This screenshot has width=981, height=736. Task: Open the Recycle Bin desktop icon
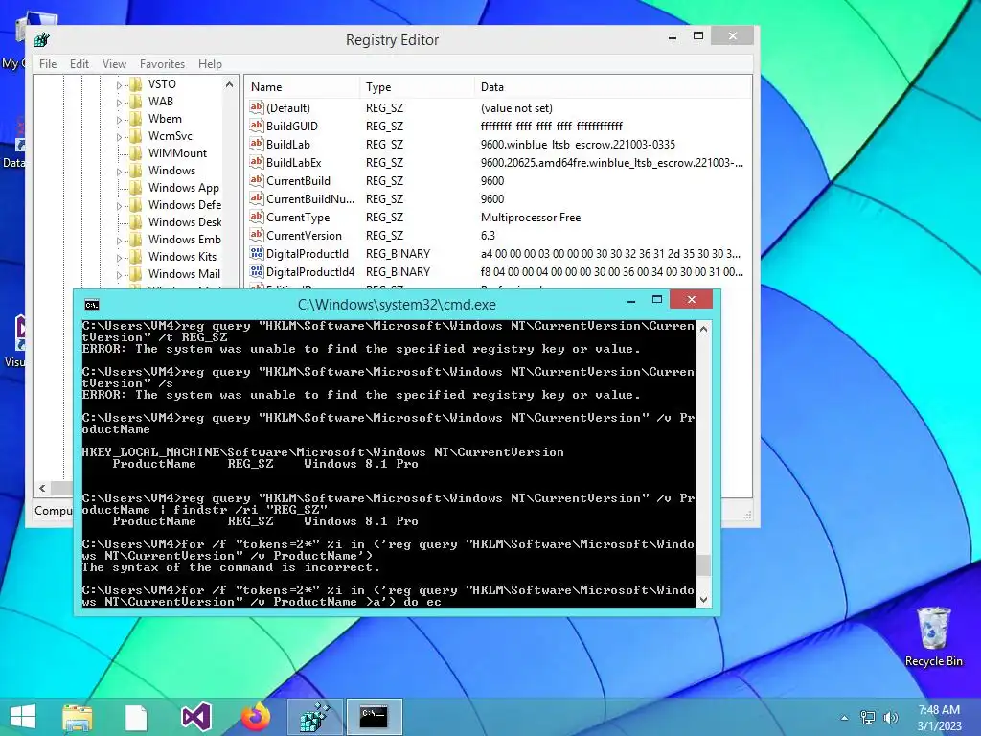(x=933, y=637)
